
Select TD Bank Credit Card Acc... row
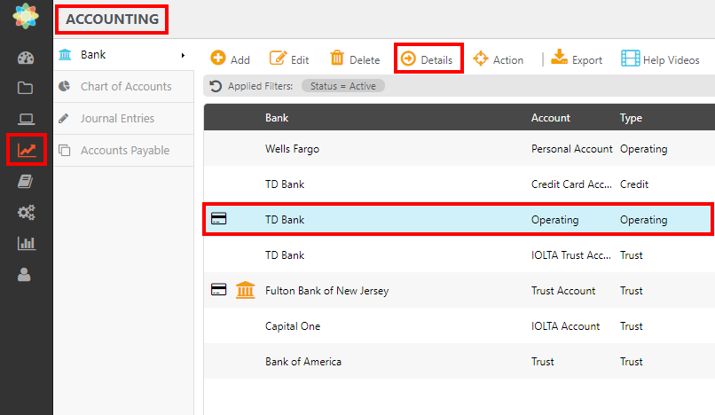460,184
